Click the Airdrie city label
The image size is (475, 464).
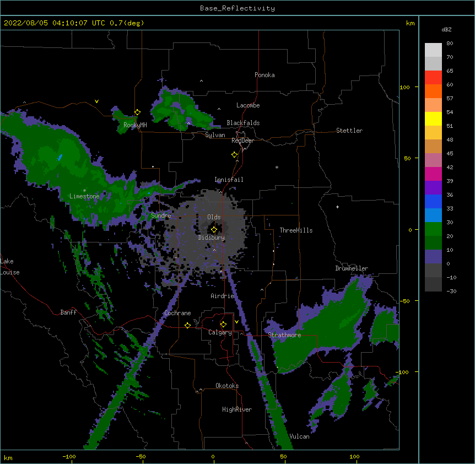(x=223, y=296)
